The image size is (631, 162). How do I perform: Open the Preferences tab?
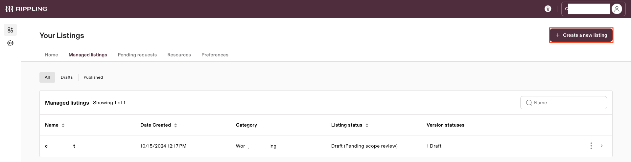215,55
